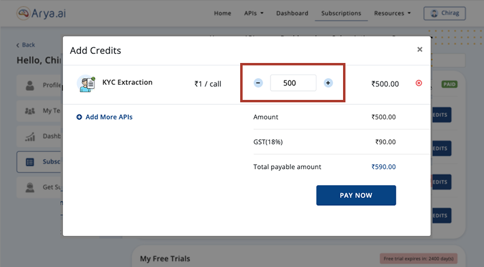484x267 pixels.
Task: Select the ₹1 / call price text
Action: [208, 84]
